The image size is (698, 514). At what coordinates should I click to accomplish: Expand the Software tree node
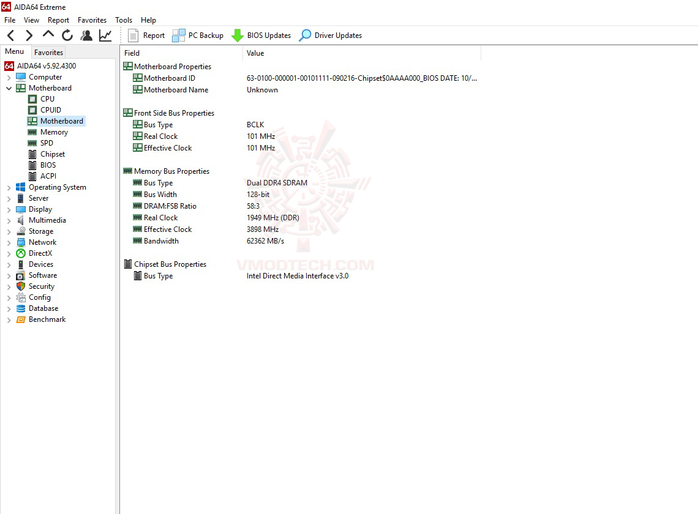click(9, 276)
